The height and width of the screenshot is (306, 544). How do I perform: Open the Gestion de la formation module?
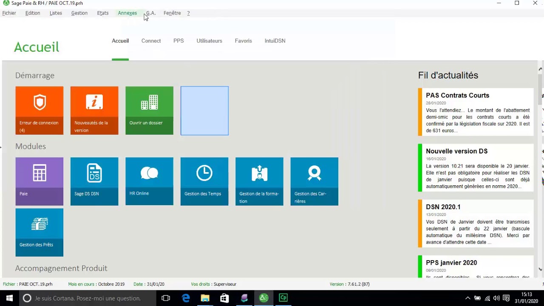click(259, 181)
